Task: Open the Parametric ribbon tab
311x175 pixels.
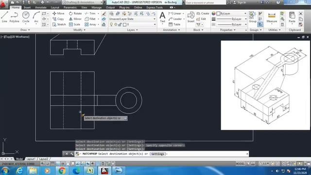Action: coord(70,7)
